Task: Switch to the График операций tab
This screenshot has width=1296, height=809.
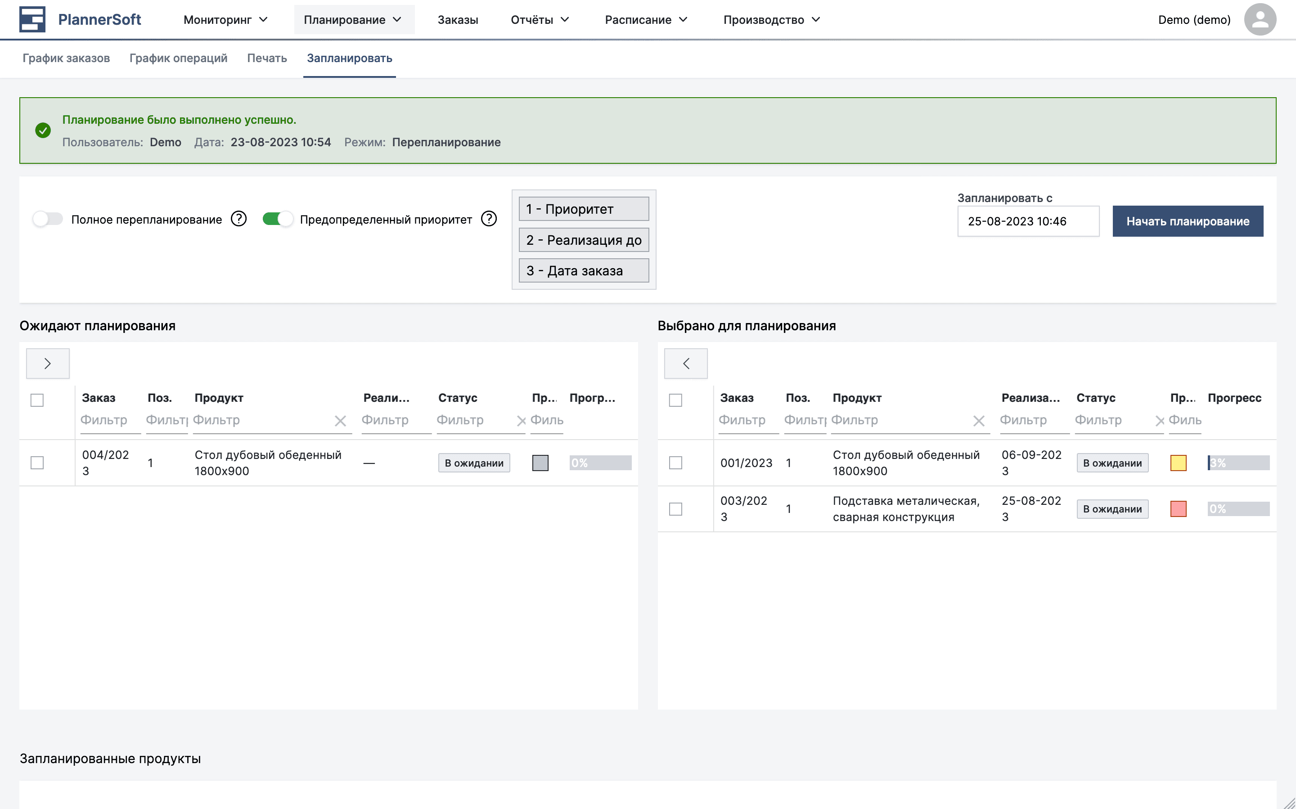Action: pos(179,58)
